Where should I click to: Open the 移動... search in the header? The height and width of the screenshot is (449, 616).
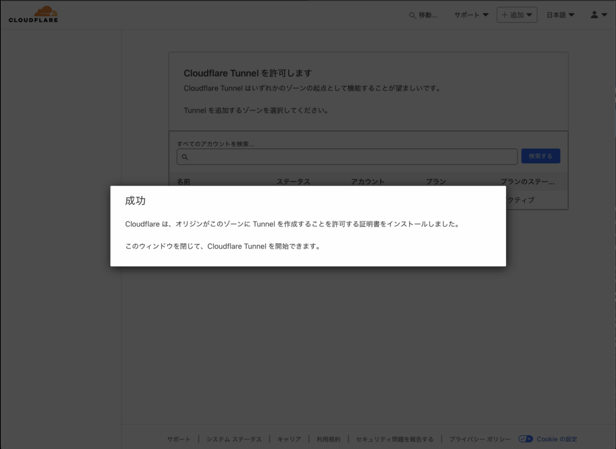[x=423, y=15]
